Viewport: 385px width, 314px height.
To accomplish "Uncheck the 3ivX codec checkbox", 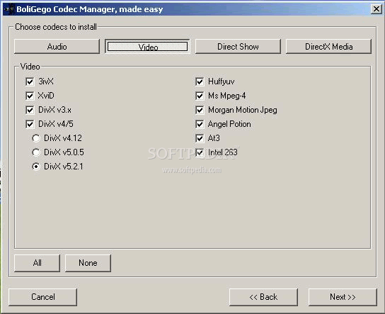I will [30, 82].
